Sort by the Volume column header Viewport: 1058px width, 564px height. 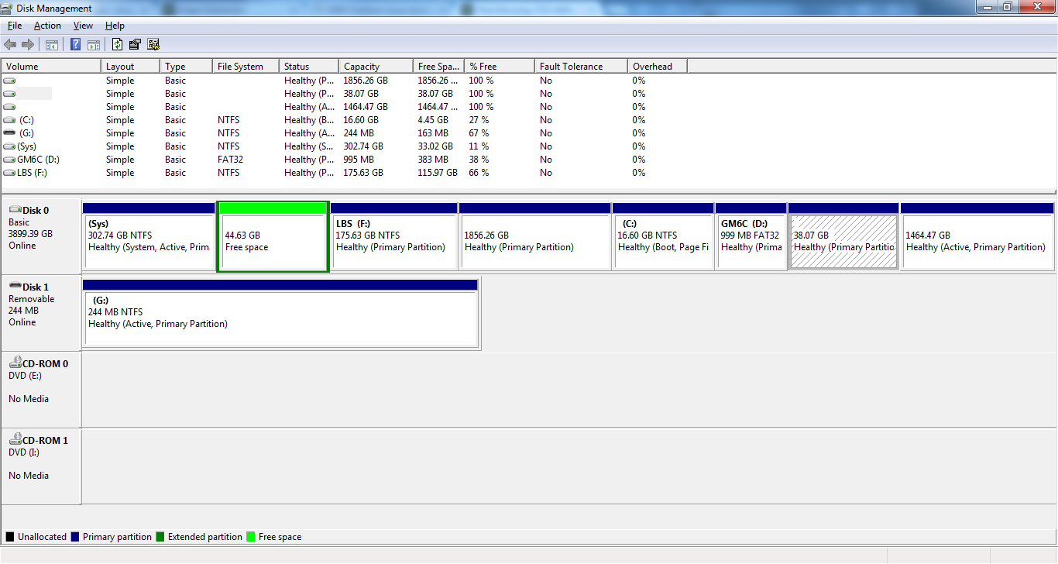(51, 67)
